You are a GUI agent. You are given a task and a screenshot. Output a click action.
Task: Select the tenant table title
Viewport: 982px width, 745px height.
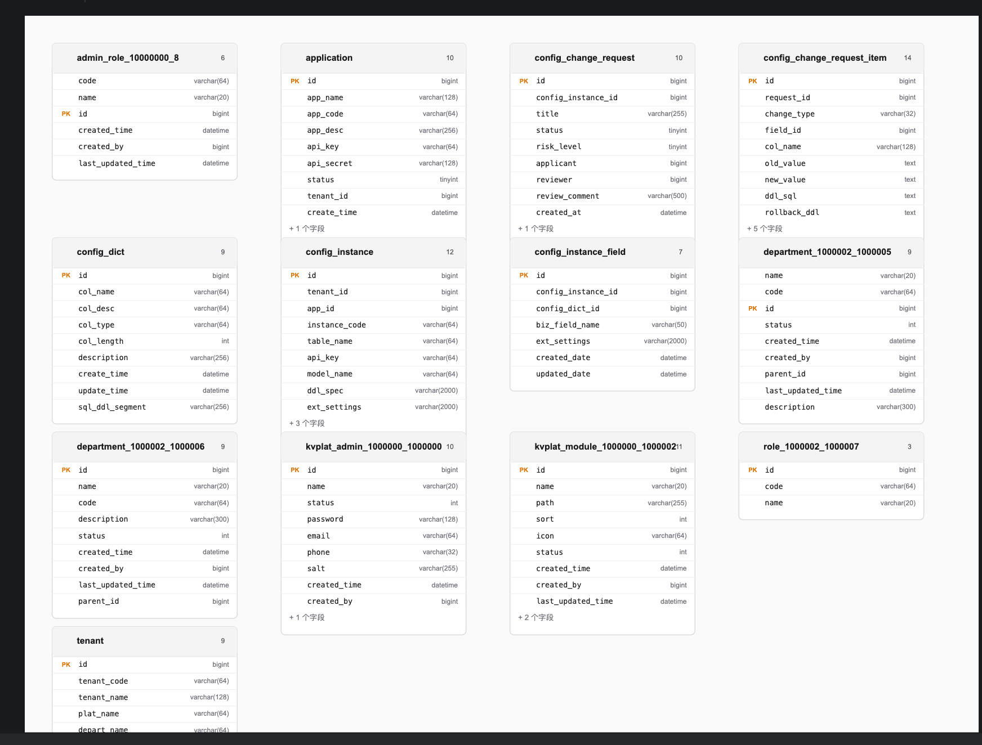pos(90,641)
